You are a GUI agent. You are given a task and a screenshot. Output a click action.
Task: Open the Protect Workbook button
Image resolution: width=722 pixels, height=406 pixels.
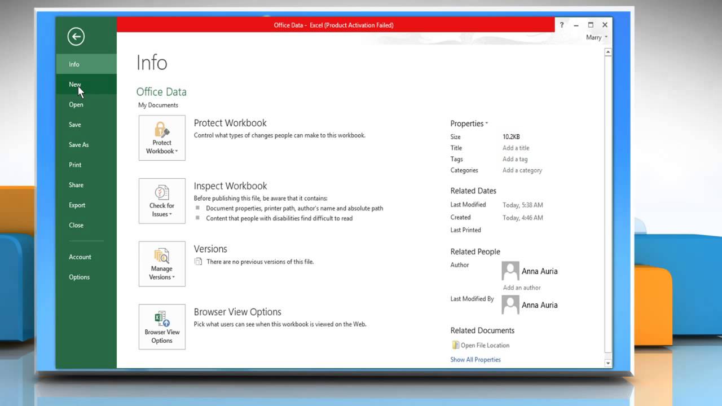[162, 138]
